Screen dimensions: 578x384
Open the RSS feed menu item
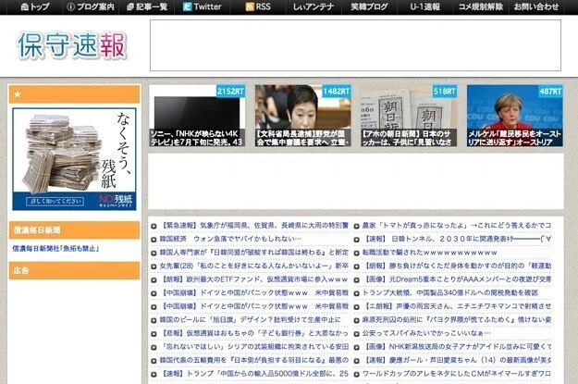pos(258,6)
